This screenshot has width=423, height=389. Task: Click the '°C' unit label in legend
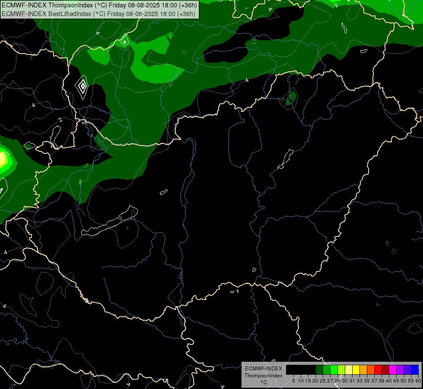(264, 383)
